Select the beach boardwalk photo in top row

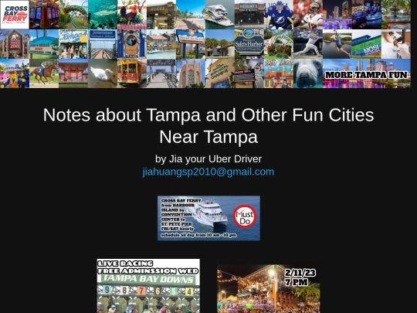point(191,15)
